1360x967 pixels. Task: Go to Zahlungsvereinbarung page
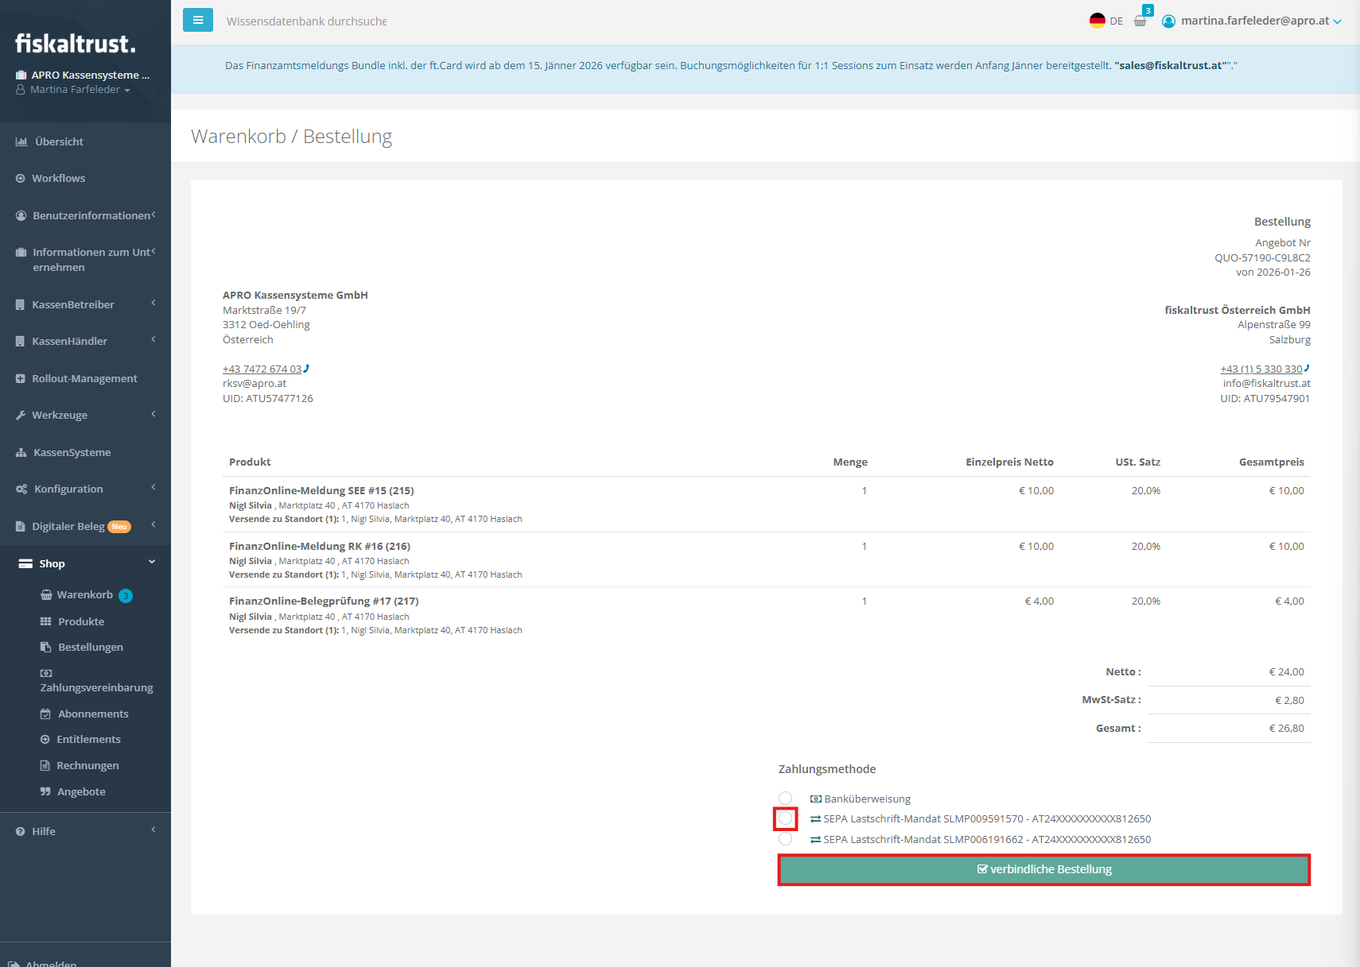pos(96,687)
